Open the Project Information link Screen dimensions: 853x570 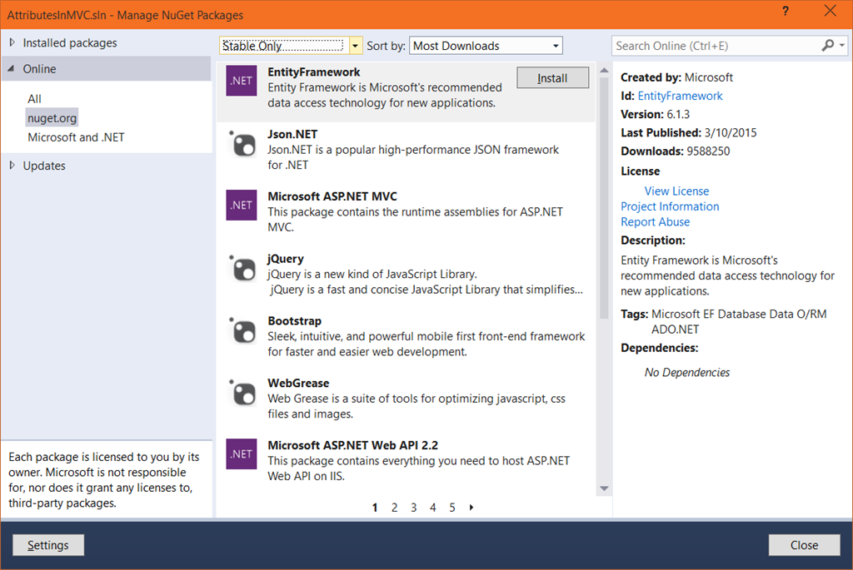point(670,206)
